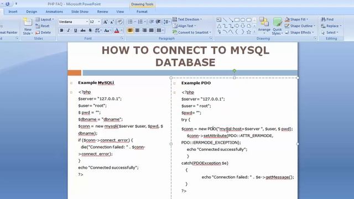This screenshot has height=199, width=354.
Task: Clear all text formatting
Action: click(x=120, y=22)
